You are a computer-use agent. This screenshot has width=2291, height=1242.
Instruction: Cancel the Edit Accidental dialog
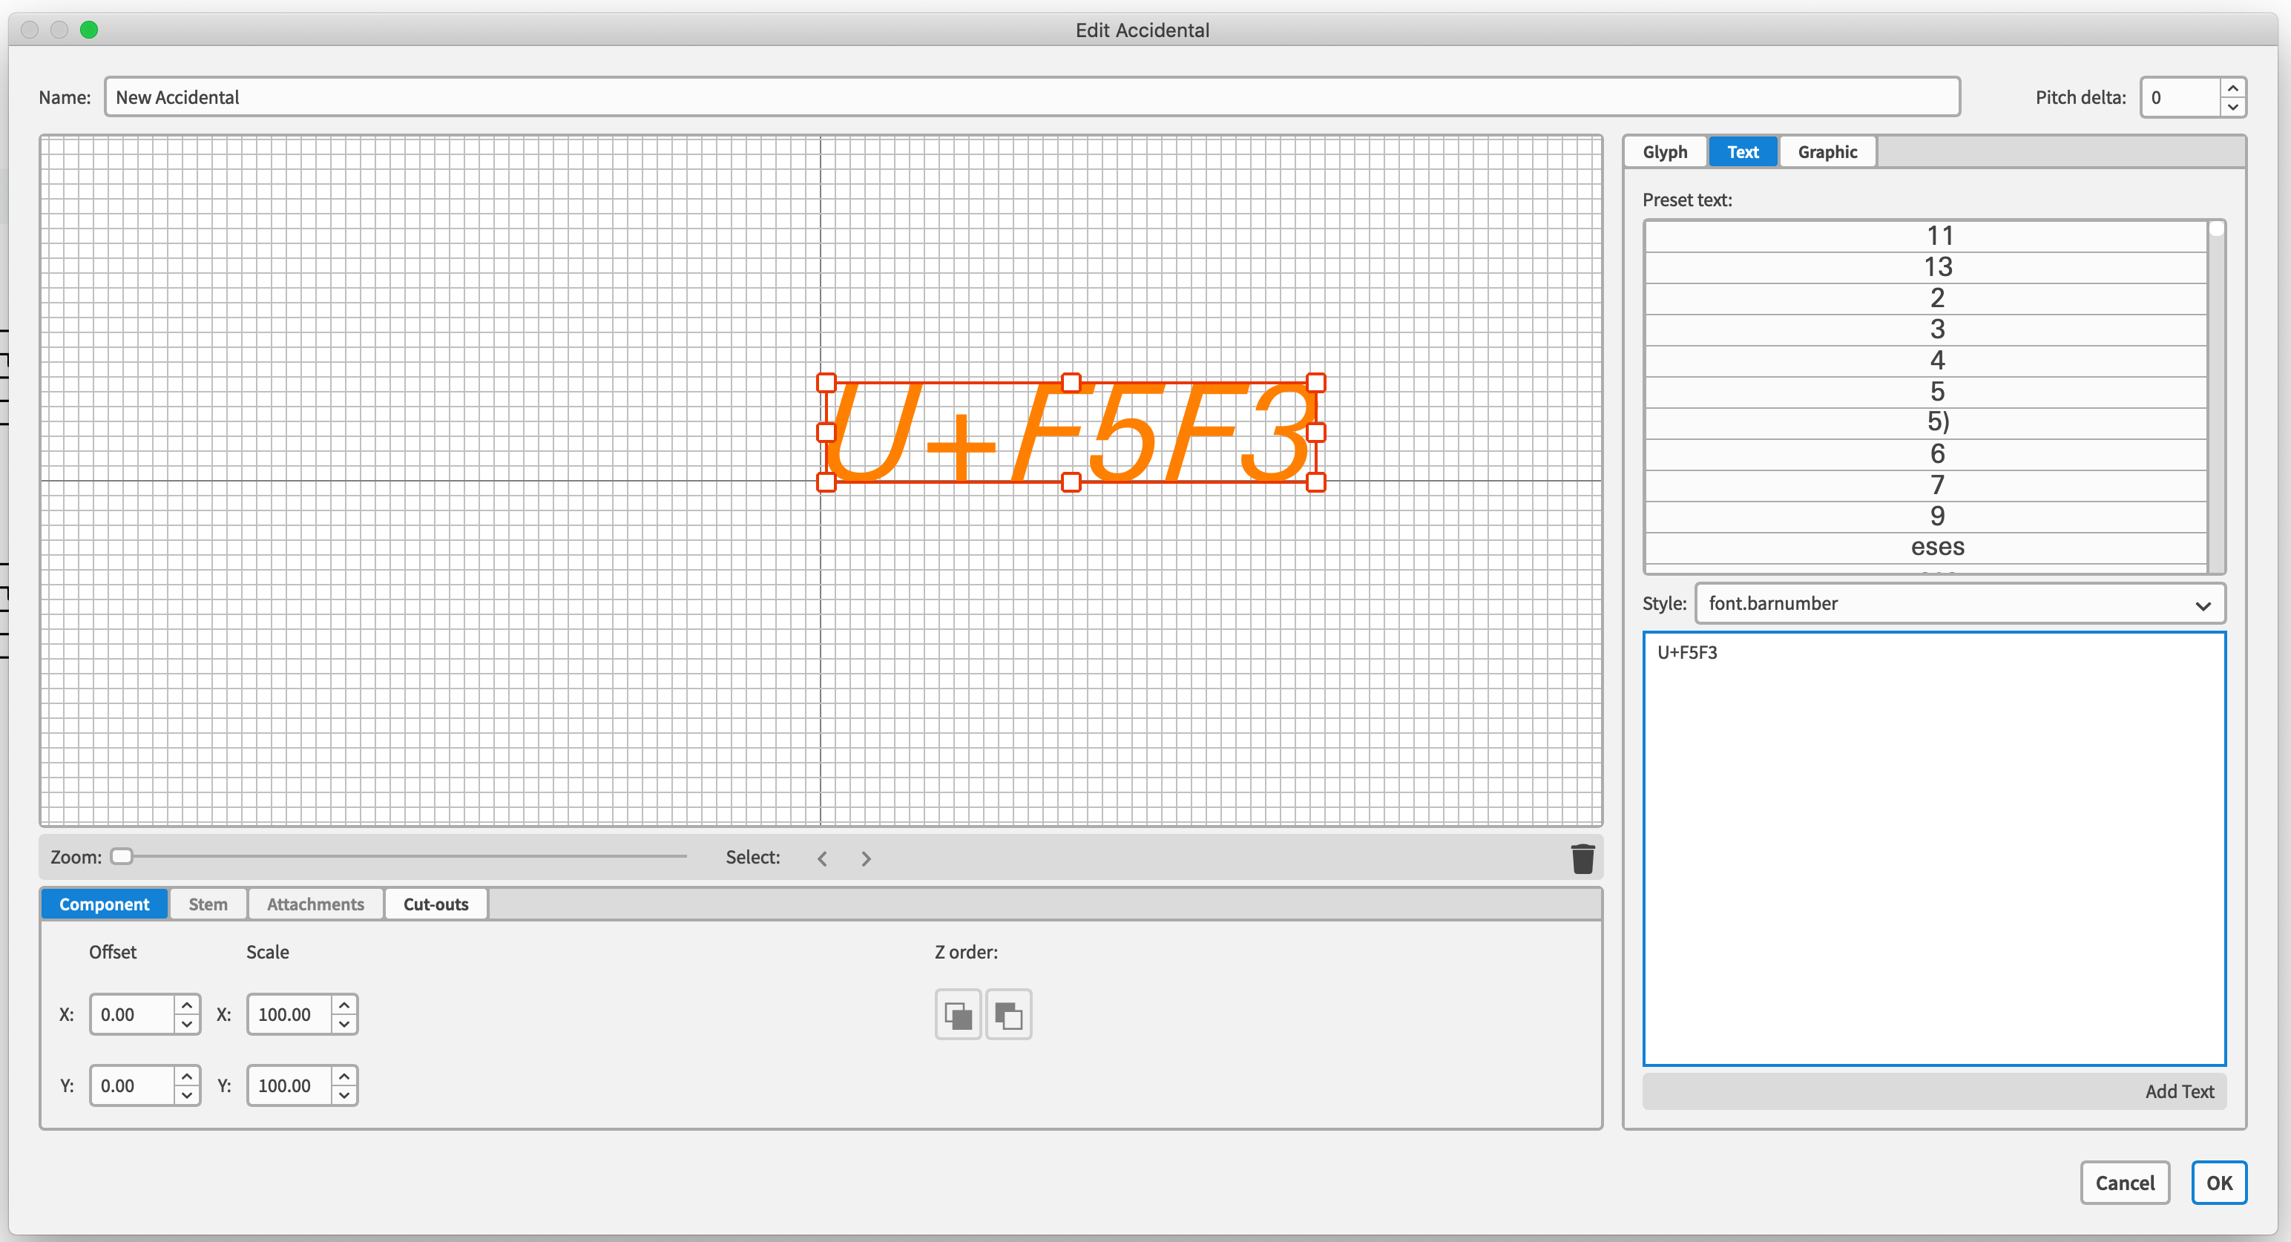[x=2124, y=1183]
